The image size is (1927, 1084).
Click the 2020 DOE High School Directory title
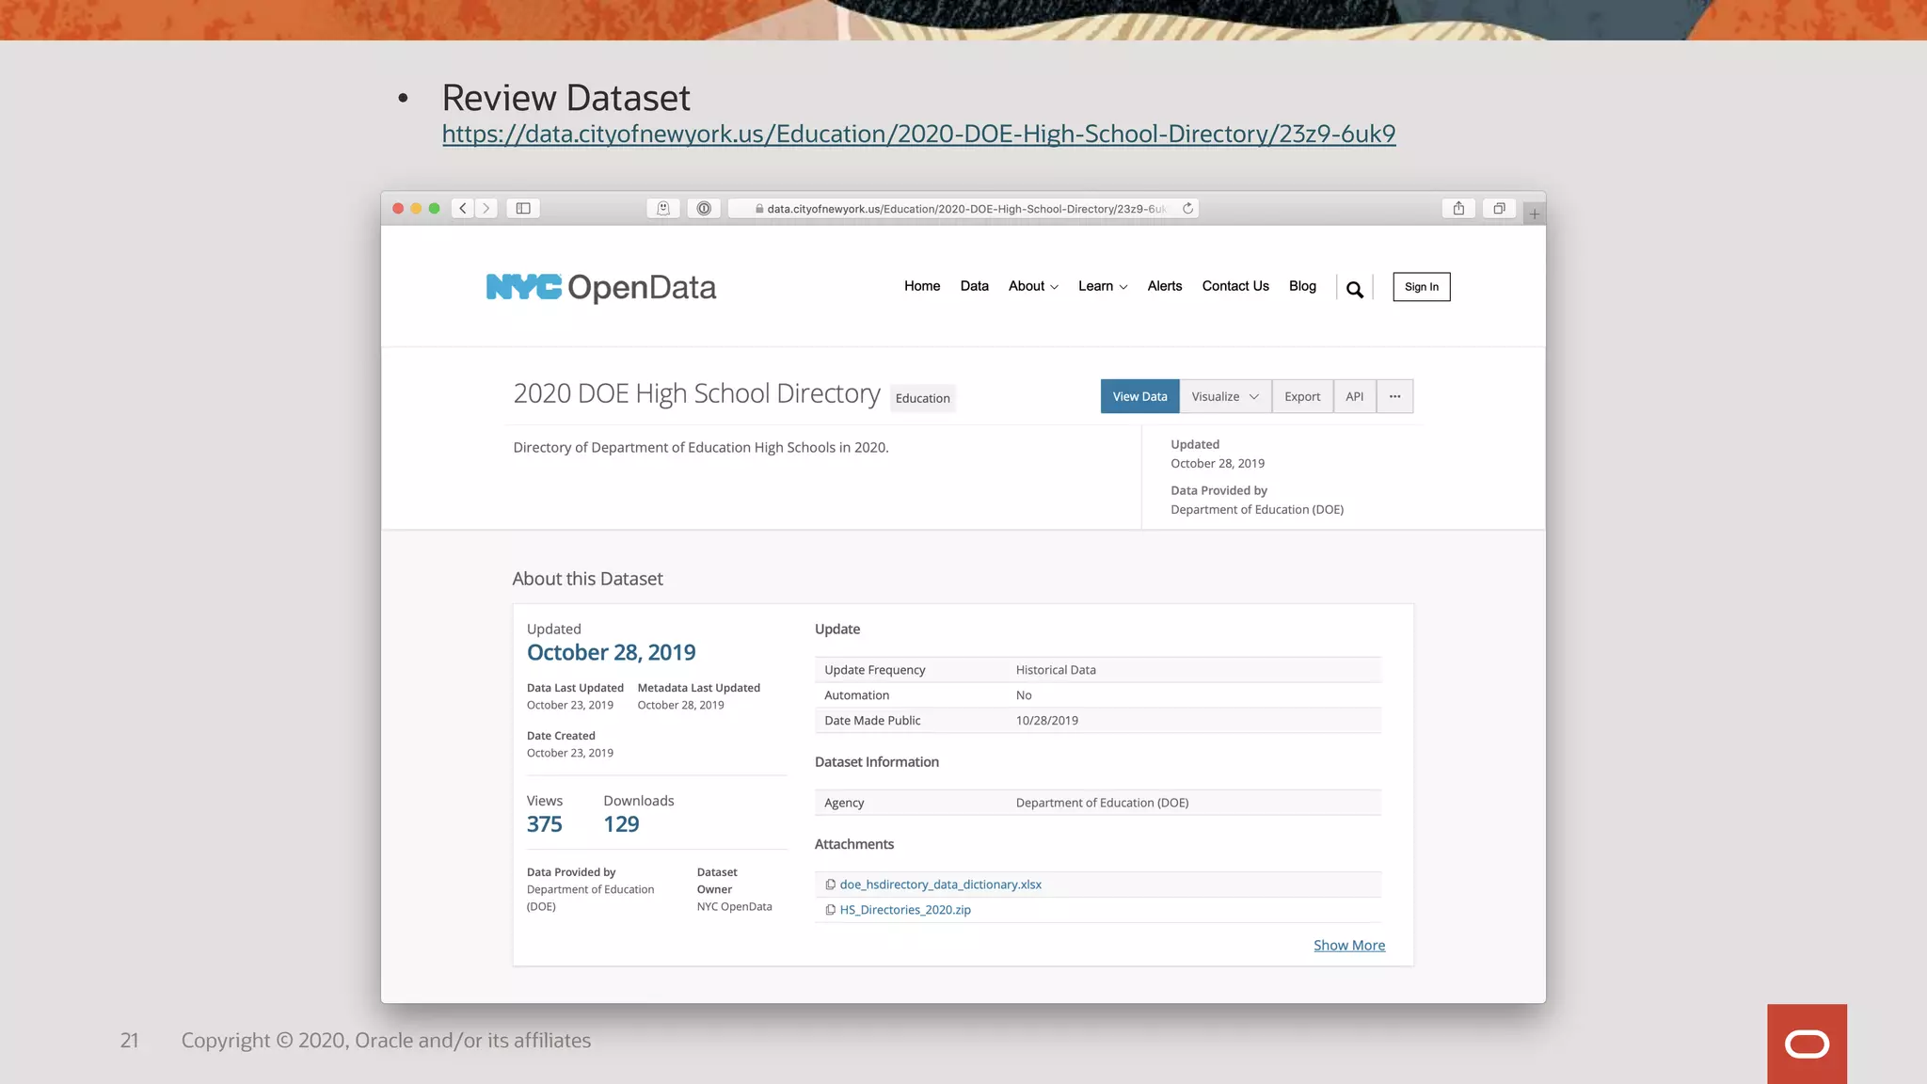(x=696, y=393)
